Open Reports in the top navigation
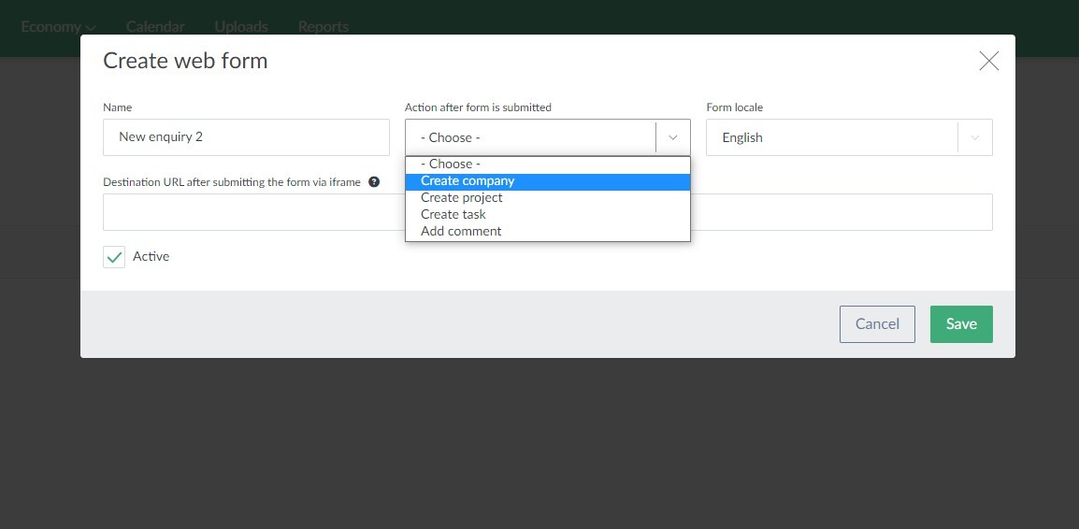Screen dimensions: 1079x529 point(324,26)
